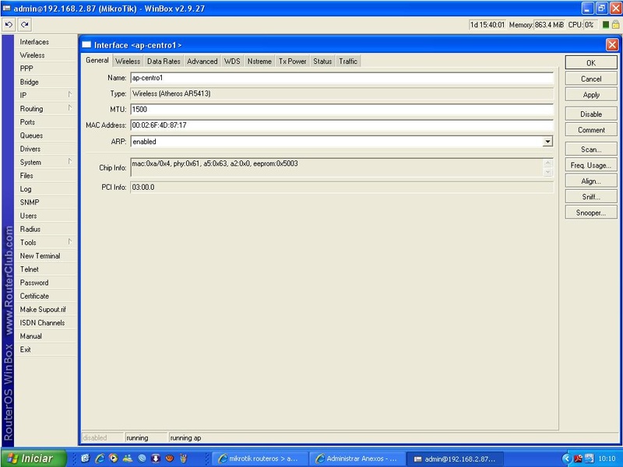
Task: Switch to the Wireless tab in dialog
Action: coord(128,61)
